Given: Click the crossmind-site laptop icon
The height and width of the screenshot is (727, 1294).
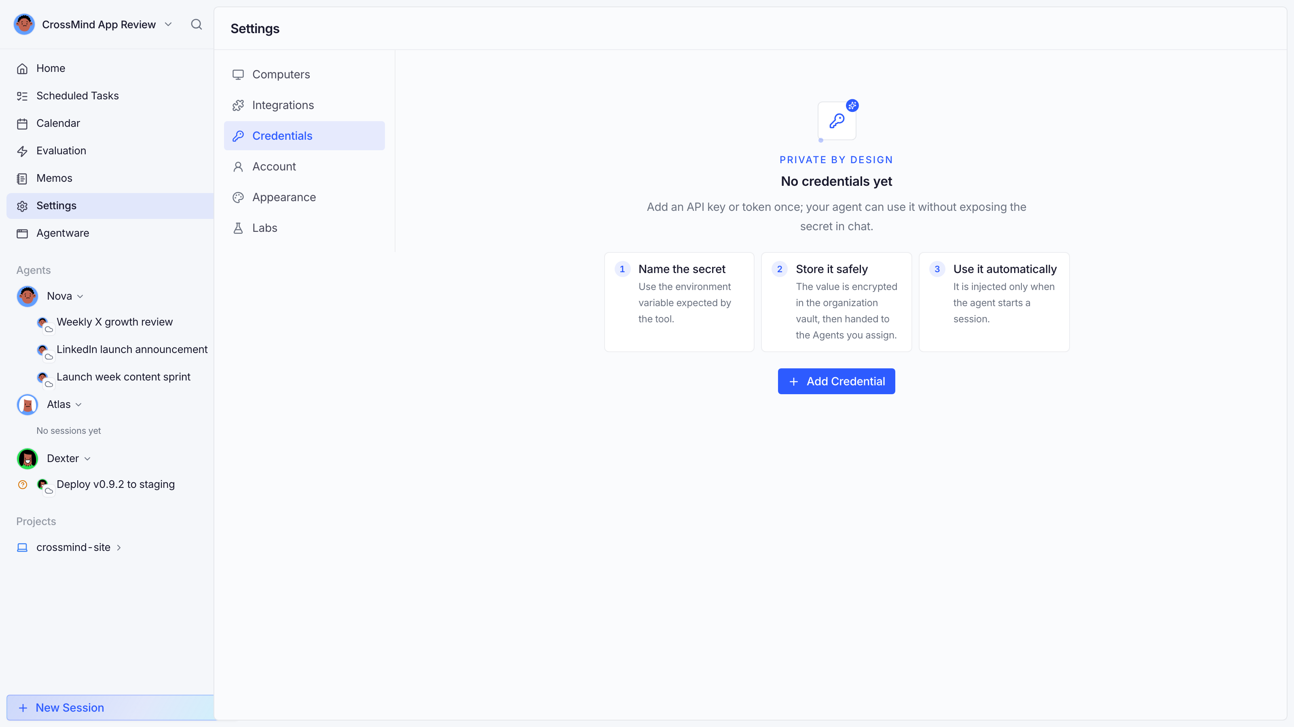Looking at the screenshot, I should [x=22, y=547].
